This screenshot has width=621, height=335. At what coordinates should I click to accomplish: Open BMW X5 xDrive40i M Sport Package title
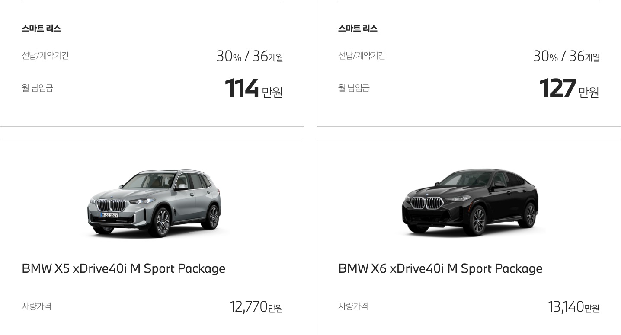tap(124, 268)
